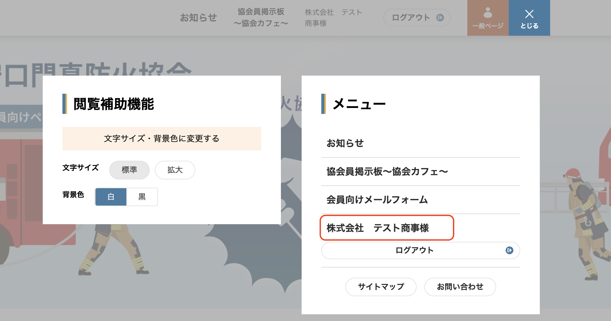Click the 文字サイズ・背景色に変更する banner

[x=162, y=138]
